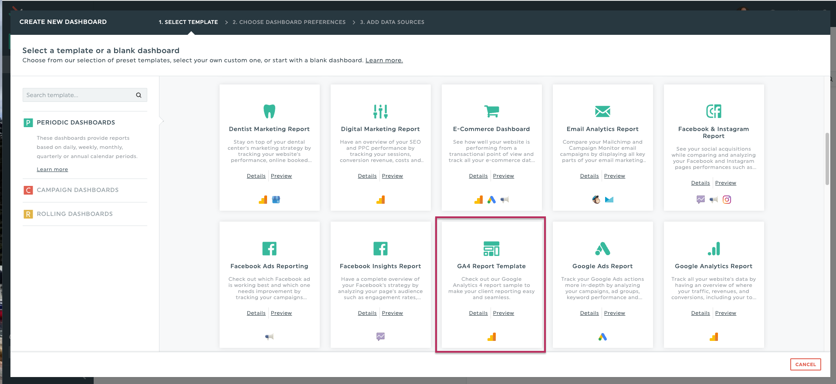Select the Dentist Marketing Report tooth icon
This screenshot has height=384, width=836.
269,111
